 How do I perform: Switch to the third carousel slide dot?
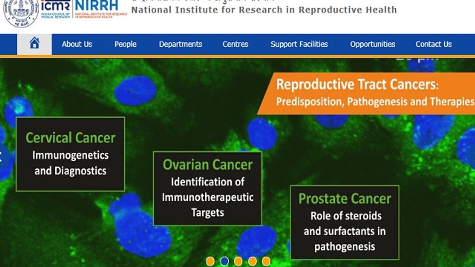click(x=238, y=261)
